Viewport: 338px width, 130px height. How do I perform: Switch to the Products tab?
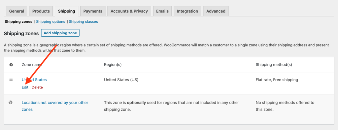click(41, 11)
